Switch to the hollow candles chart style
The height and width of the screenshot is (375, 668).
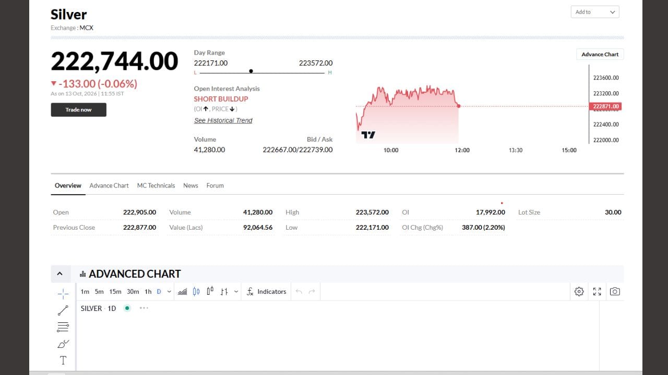[210, 292]
